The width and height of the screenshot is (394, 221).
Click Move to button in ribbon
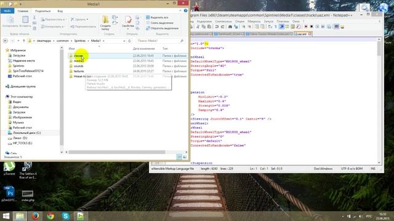[x=53, y=20]
